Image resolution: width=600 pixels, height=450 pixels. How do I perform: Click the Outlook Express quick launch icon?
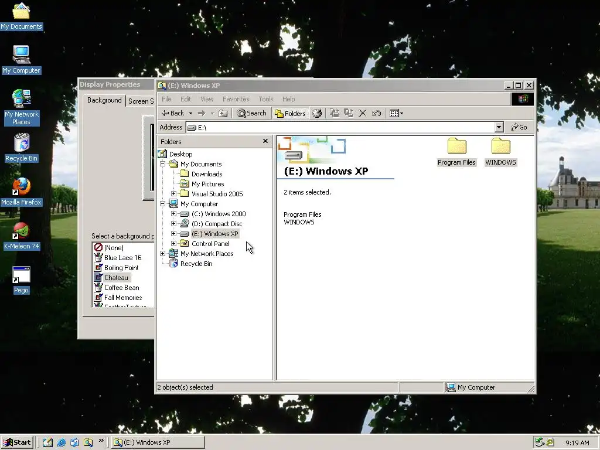click(74, 443)
